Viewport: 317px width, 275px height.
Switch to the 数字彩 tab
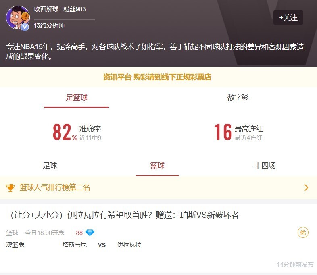(x=238, y=98)
